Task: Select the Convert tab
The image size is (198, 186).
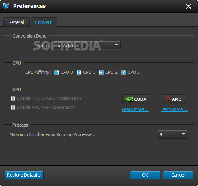Action: coord(43,22)
